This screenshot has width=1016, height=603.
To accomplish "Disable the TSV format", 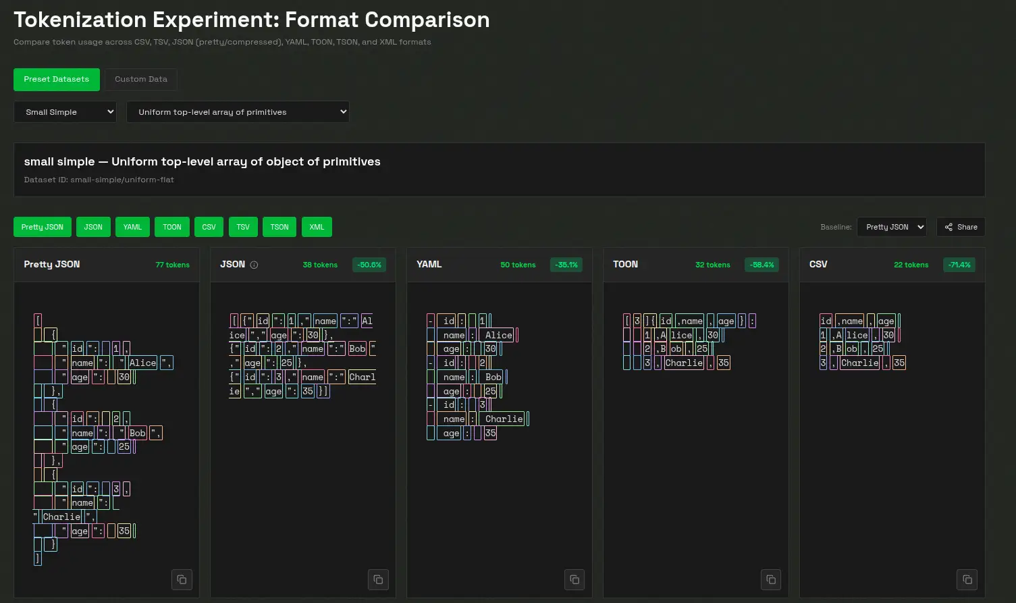I will (x=242, y=227).
